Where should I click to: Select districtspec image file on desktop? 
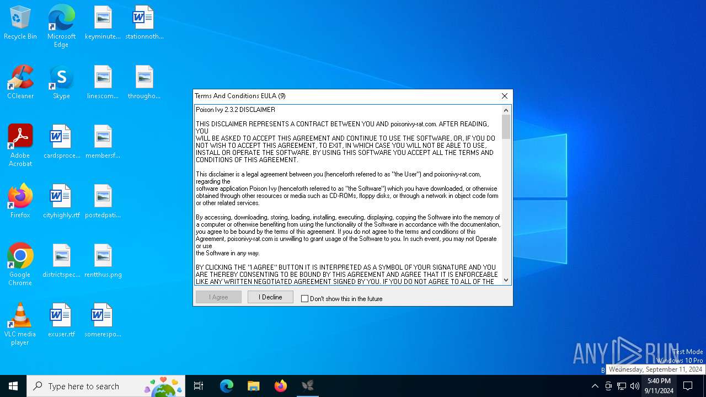[61, 261]
